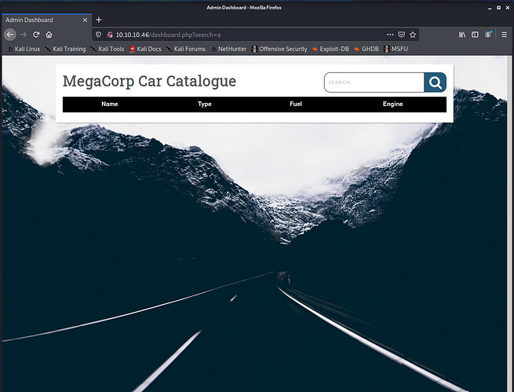Screen dimensions: 514x392
Task: Open the Firefox home page
Action: pyautogui.click(x=49, y=35)
